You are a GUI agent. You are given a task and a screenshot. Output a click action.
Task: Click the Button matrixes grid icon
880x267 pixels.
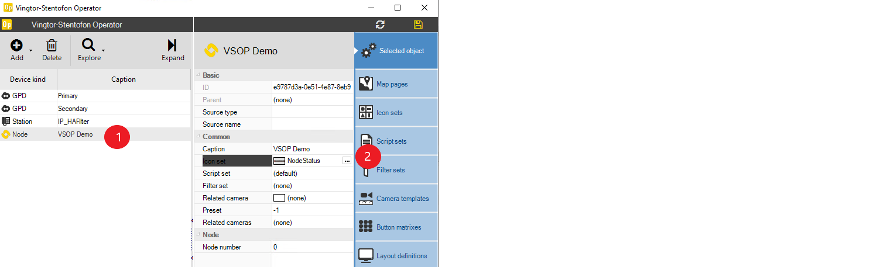(x=366, y=227)
